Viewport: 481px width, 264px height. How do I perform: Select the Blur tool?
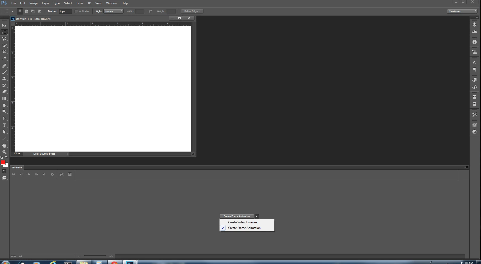point(4,105)
